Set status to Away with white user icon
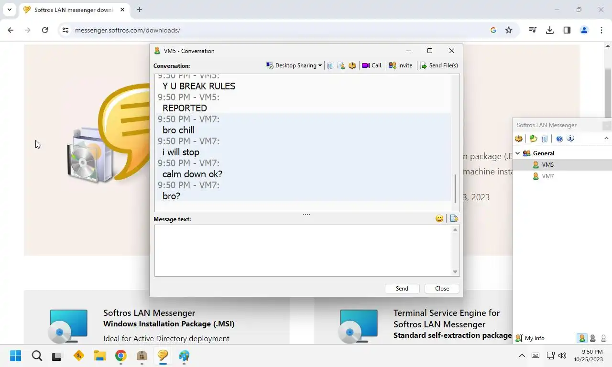The width and height of the screenshot is (612, 367). (x=604, y=338)
